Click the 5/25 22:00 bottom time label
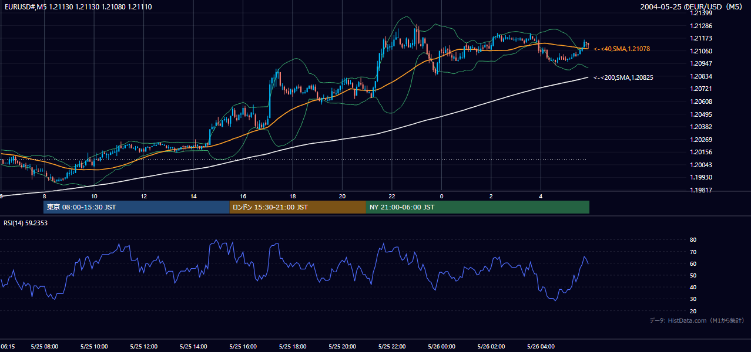Viewport: 751px width, 352px height. [x=392, y=347]
